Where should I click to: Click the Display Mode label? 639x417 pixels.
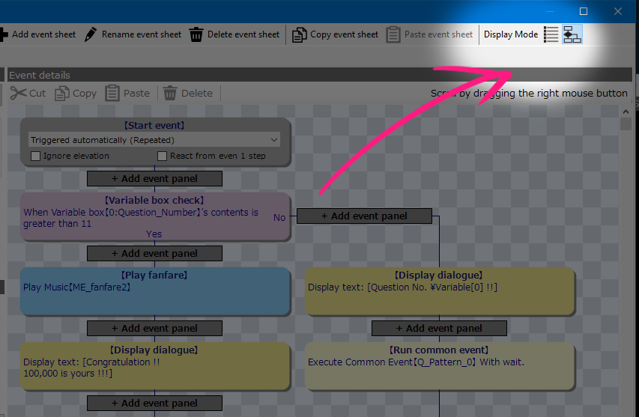pyautogui.click(x=511, y=34)
